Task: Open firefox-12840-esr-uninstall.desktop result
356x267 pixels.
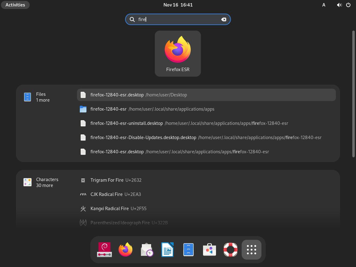Action: coord(206,123)
